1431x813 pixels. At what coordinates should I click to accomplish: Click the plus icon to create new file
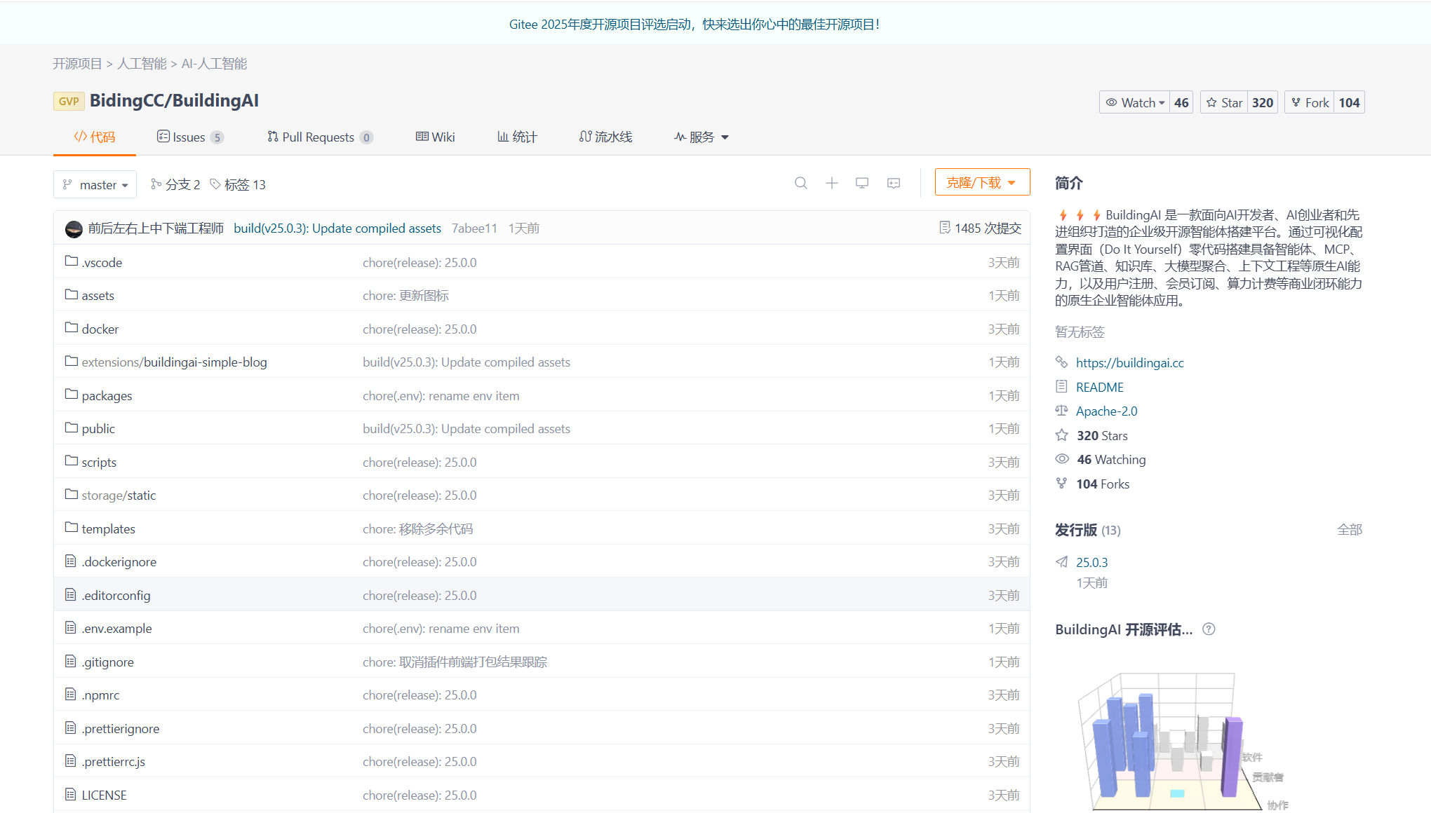coord(831,183)
